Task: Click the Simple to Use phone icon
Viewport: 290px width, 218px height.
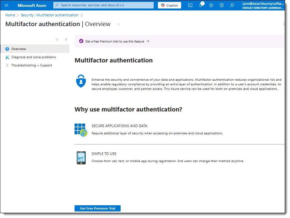Action: coord(81,158)
